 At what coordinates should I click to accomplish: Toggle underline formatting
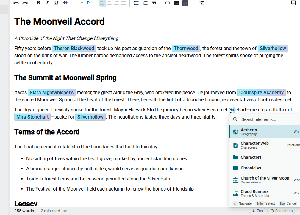click(x=56, y=3)
